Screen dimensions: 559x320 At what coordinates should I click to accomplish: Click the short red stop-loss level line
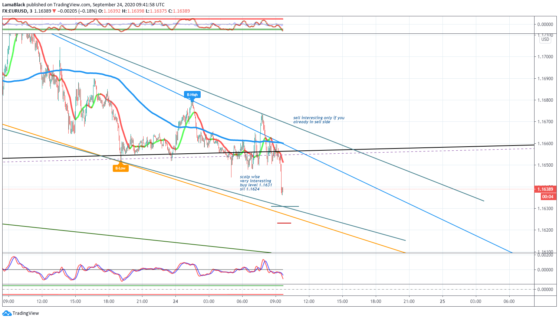point(284,223)
